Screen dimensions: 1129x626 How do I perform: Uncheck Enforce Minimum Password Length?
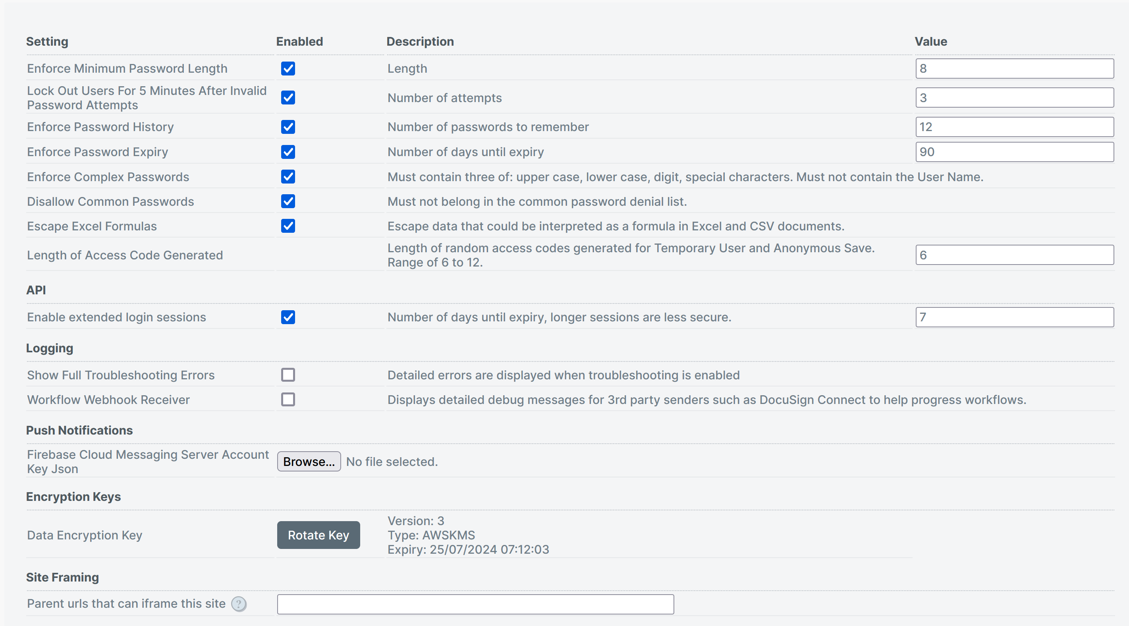[288, 68]
